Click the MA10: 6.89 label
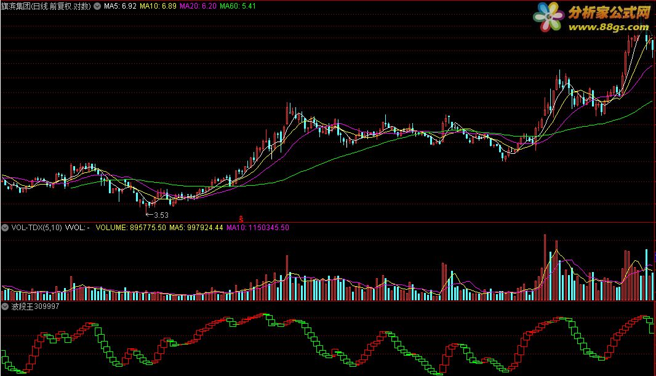The height and width of the screenshot is (376, 656). pyautogui.click(x=158, y=6)
